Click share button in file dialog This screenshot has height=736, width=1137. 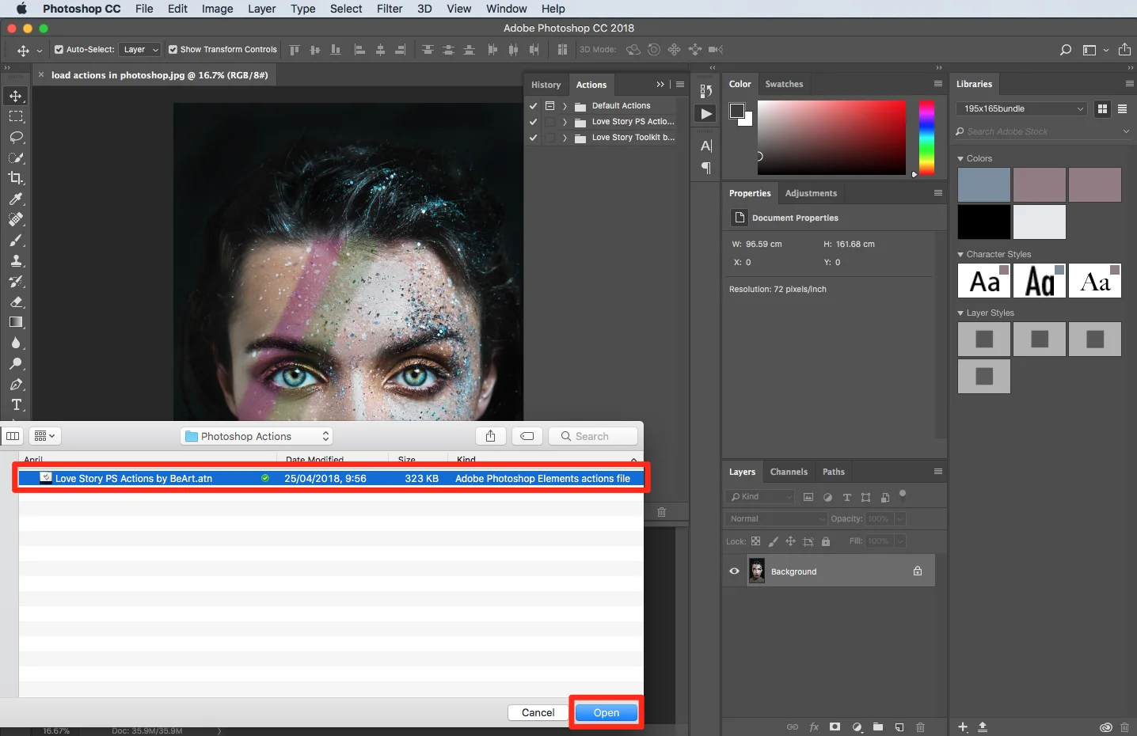491,436
